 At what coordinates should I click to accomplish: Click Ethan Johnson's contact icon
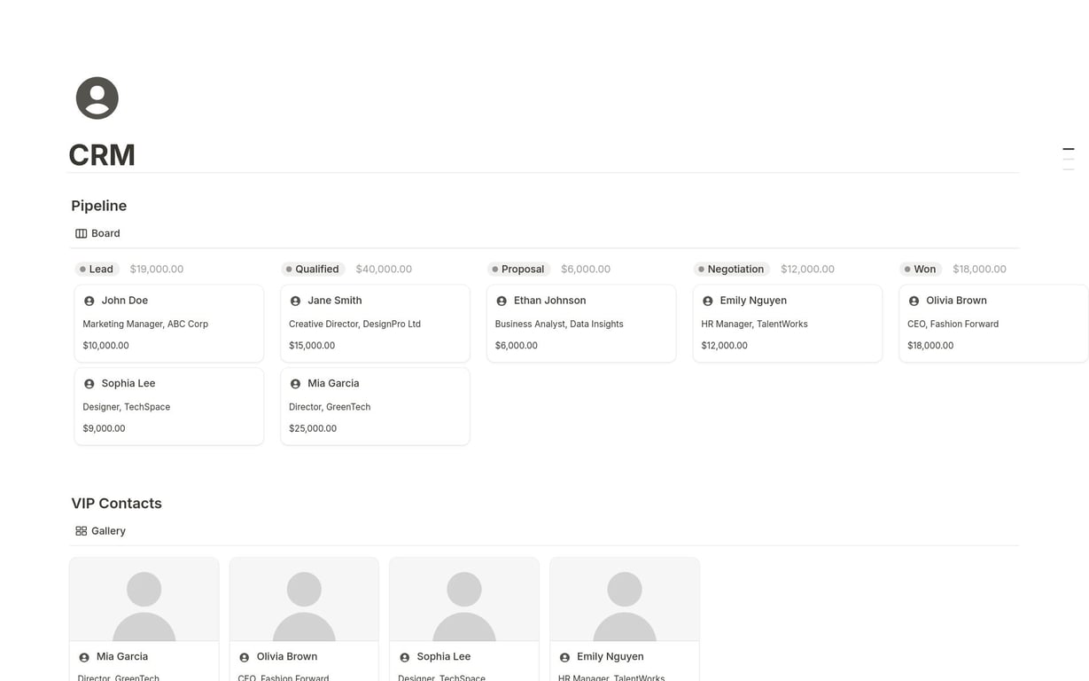click(x=502, y=301)
